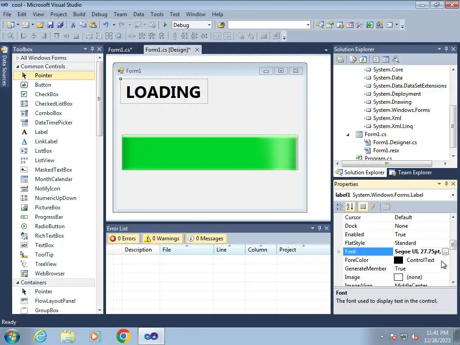Click the green progress bar on the form
Image resolution: width=460 pixels, height=345 pixels.
point(210,153)
